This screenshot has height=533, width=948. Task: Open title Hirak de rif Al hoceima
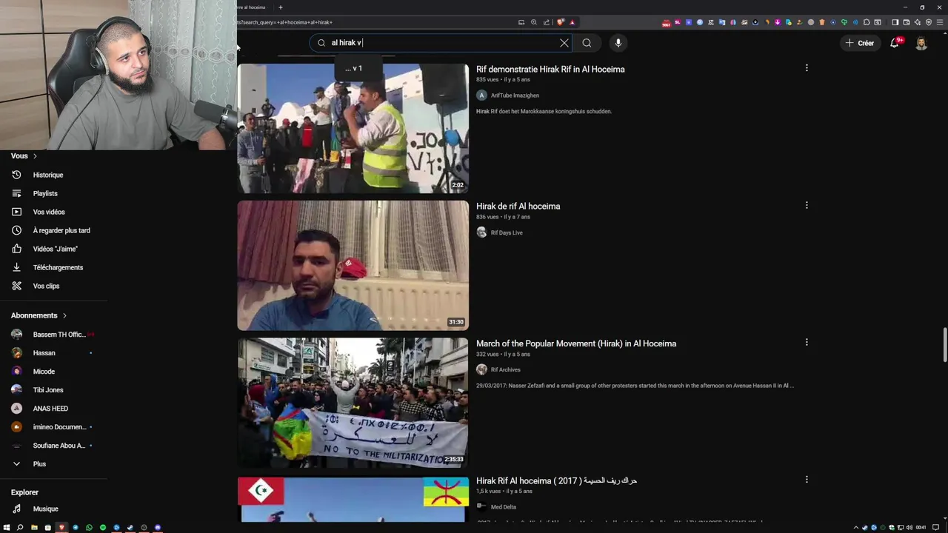pyautogui.click(x=518, y=207)
